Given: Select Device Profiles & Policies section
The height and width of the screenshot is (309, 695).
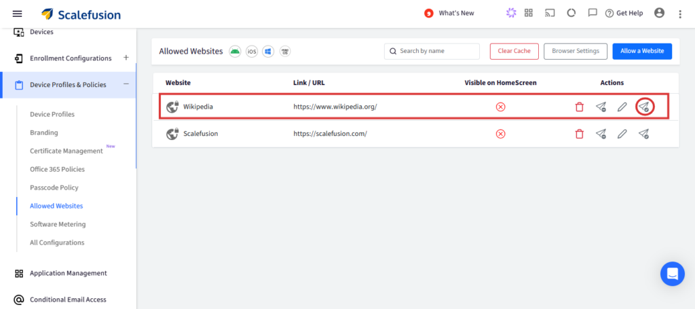Looking at the screenshot, I should (x=69, y=85).
